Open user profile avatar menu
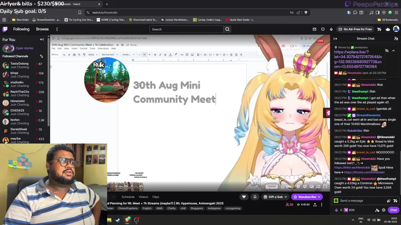Image resolution: width=401 pixels, height=225 pixels. pyautogui.click(x=396, y=29)
